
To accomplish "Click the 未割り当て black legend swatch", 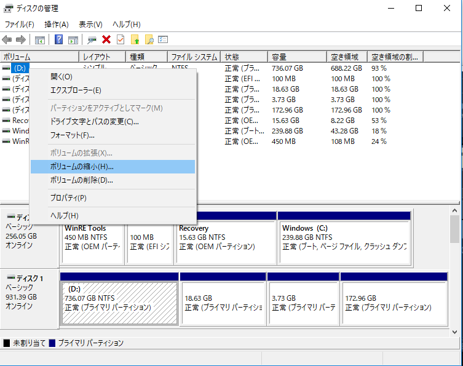I will coord(7,343).
